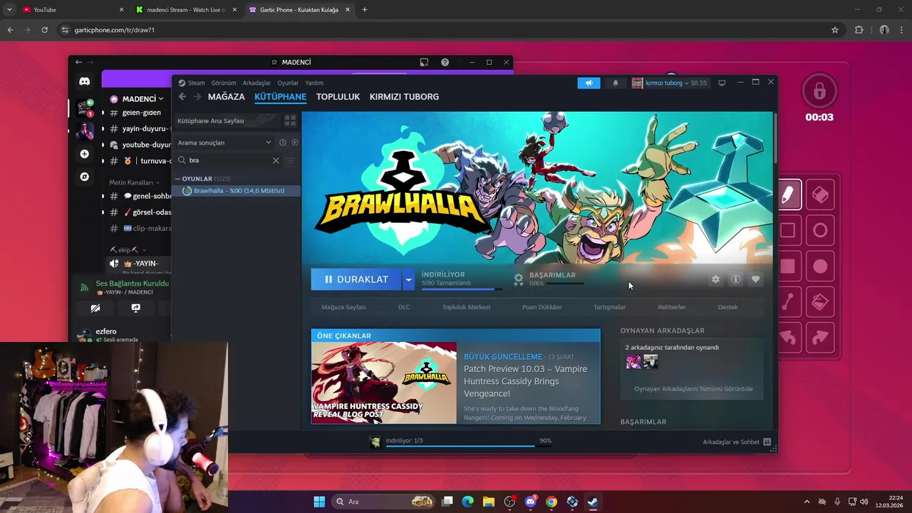Image resolution: width=912 pixels, height=513 pixels.
Task: Click the library search field containing bra
Action: pos(228,160)
